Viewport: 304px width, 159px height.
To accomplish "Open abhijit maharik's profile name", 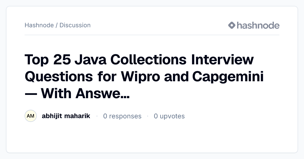I will pyautogui.click(x=66, y=116).
